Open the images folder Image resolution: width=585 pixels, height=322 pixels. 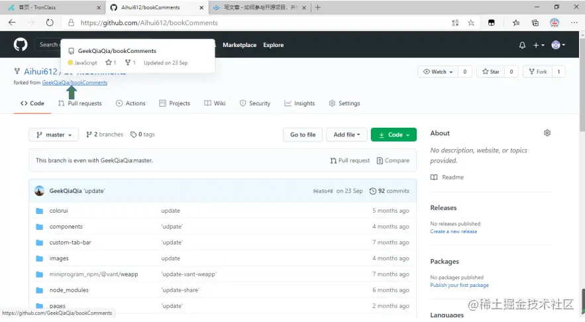(59, 258)
